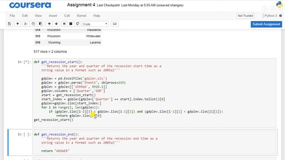Screen dimensions: 285x160
Task: Interrupt the kernel with the stop icon
Action: pyautogui.click(x=71, y=24)
